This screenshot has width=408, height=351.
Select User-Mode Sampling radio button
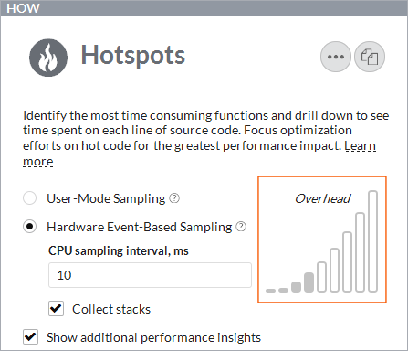pyautogui.click(x=30, y=198)
